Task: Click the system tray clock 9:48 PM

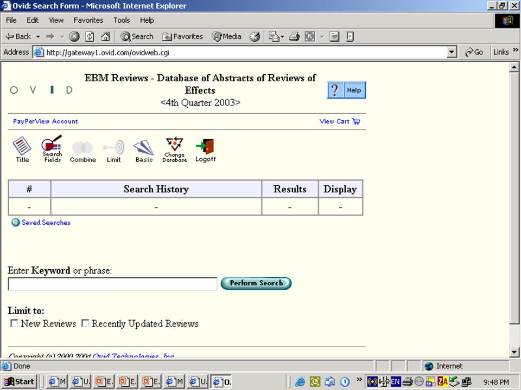Action: tap(496, 382)
